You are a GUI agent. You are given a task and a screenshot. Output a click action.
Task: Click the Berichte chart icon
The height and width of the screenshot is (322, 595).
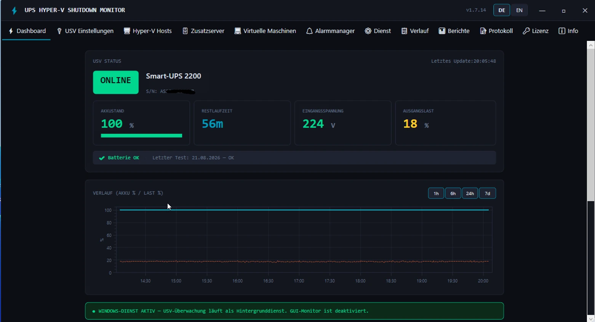[442, 31]
